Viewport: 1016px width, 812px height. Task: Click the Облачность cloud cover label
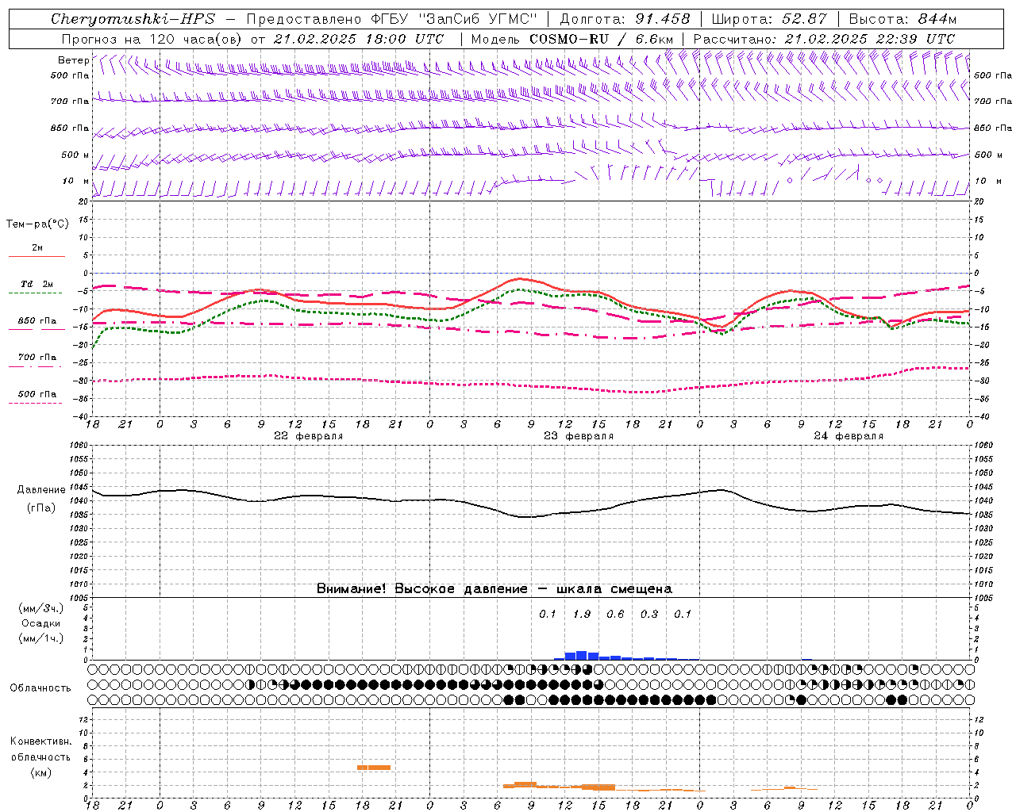40,688
